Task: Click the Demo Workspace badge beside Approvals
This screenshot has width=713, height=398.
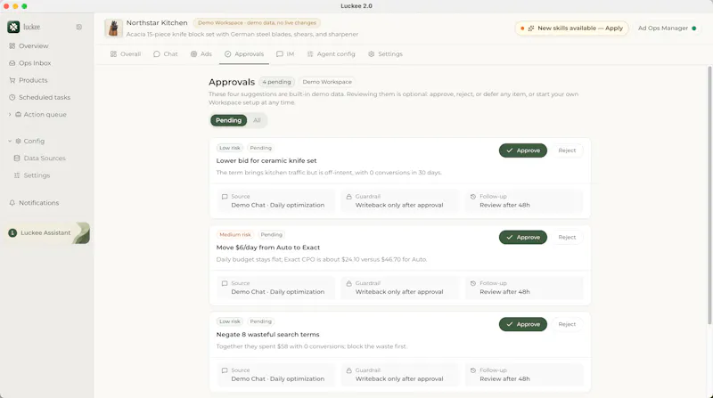Action: (327, 82)
